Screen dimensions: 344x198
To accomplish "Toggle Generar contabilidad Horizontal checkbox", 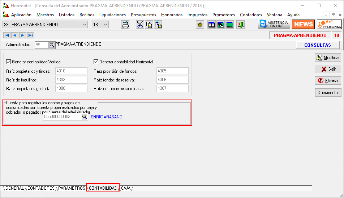I will pos(96,62).
